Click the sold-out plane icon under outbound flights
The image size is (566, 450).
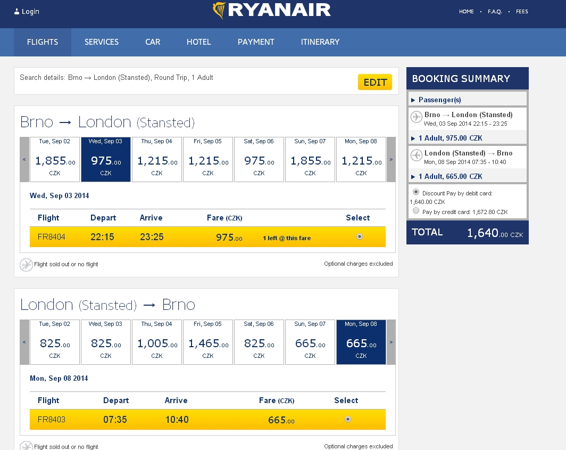click(x=26, y=265)
